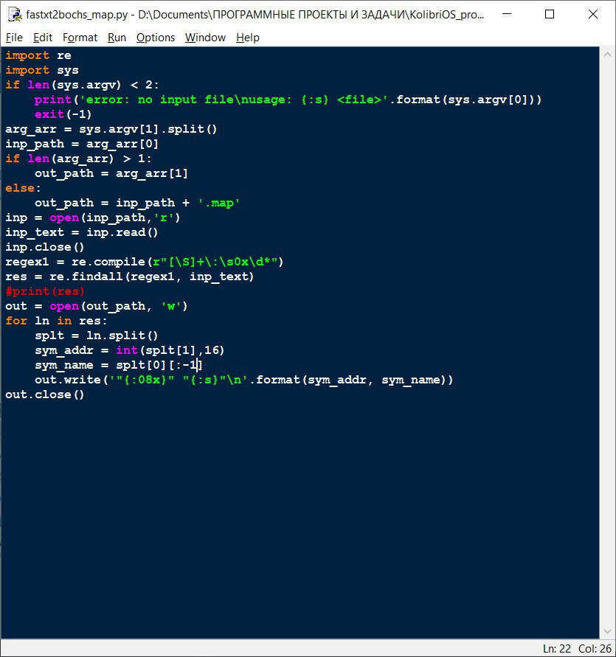
Task: Open the Help menu
Action: (x=248, y=38)
